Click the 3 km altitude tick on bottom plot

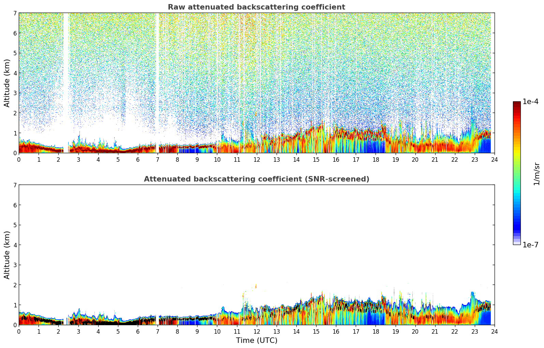(15, 265)
